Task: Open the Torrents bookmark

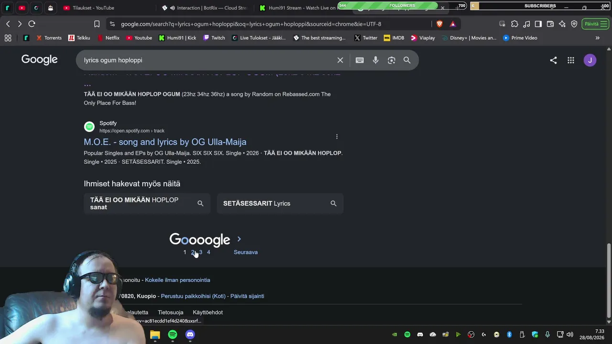Action: tap(49, 38)
